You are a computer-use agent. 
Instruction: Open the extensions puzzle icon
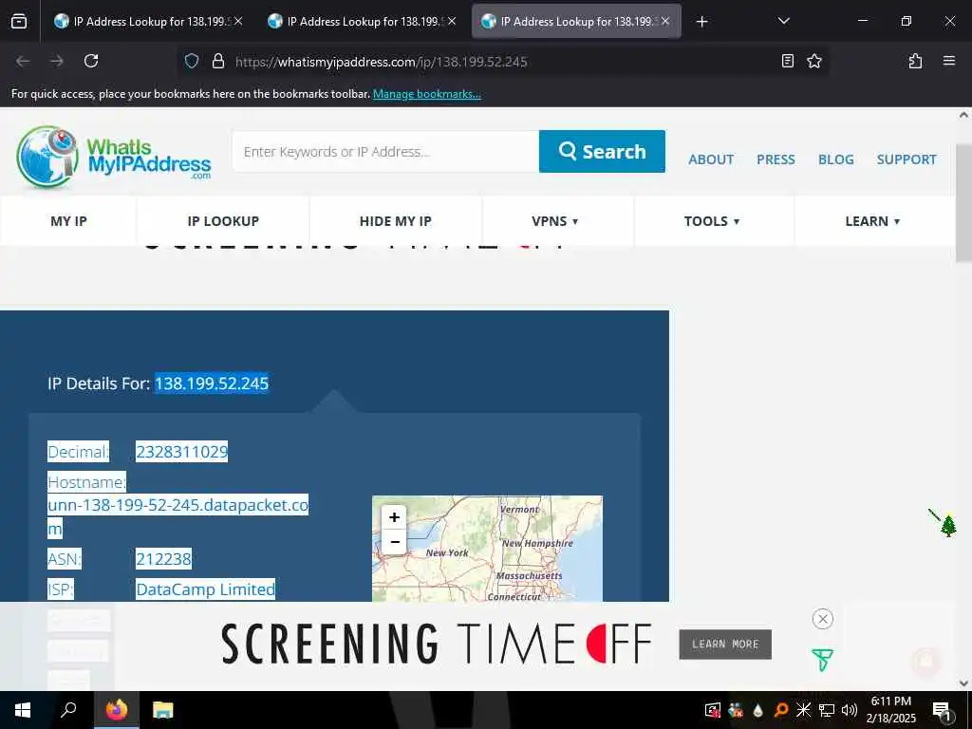click(915, 62)
